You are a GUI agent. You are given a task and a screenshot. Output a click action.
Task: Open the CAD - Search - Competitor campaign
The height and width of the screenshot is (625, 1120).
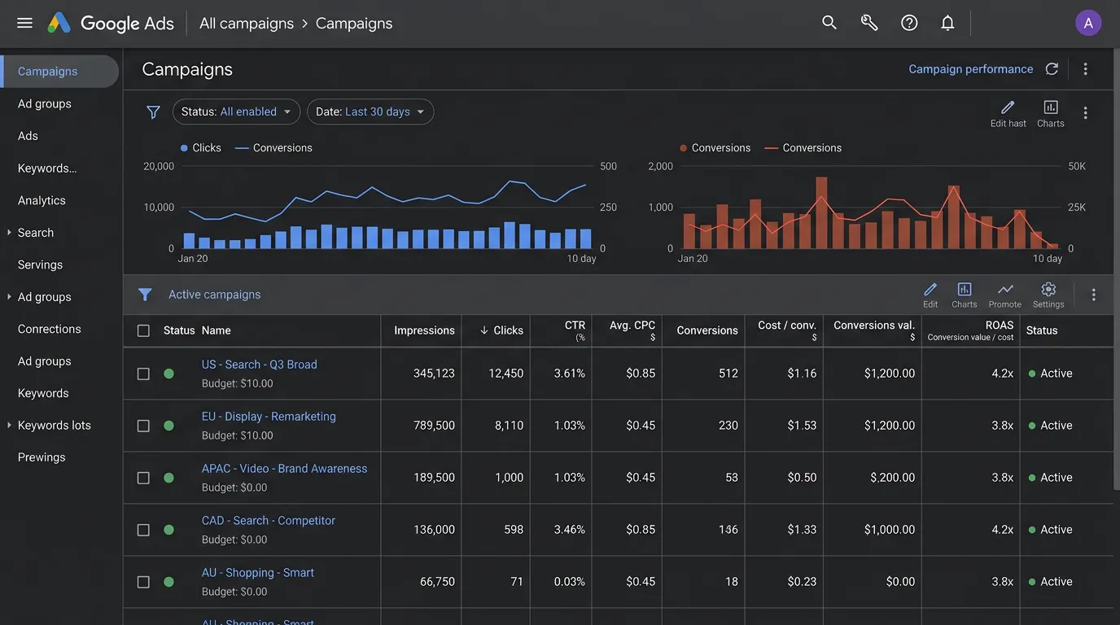(x=269, y=521)
